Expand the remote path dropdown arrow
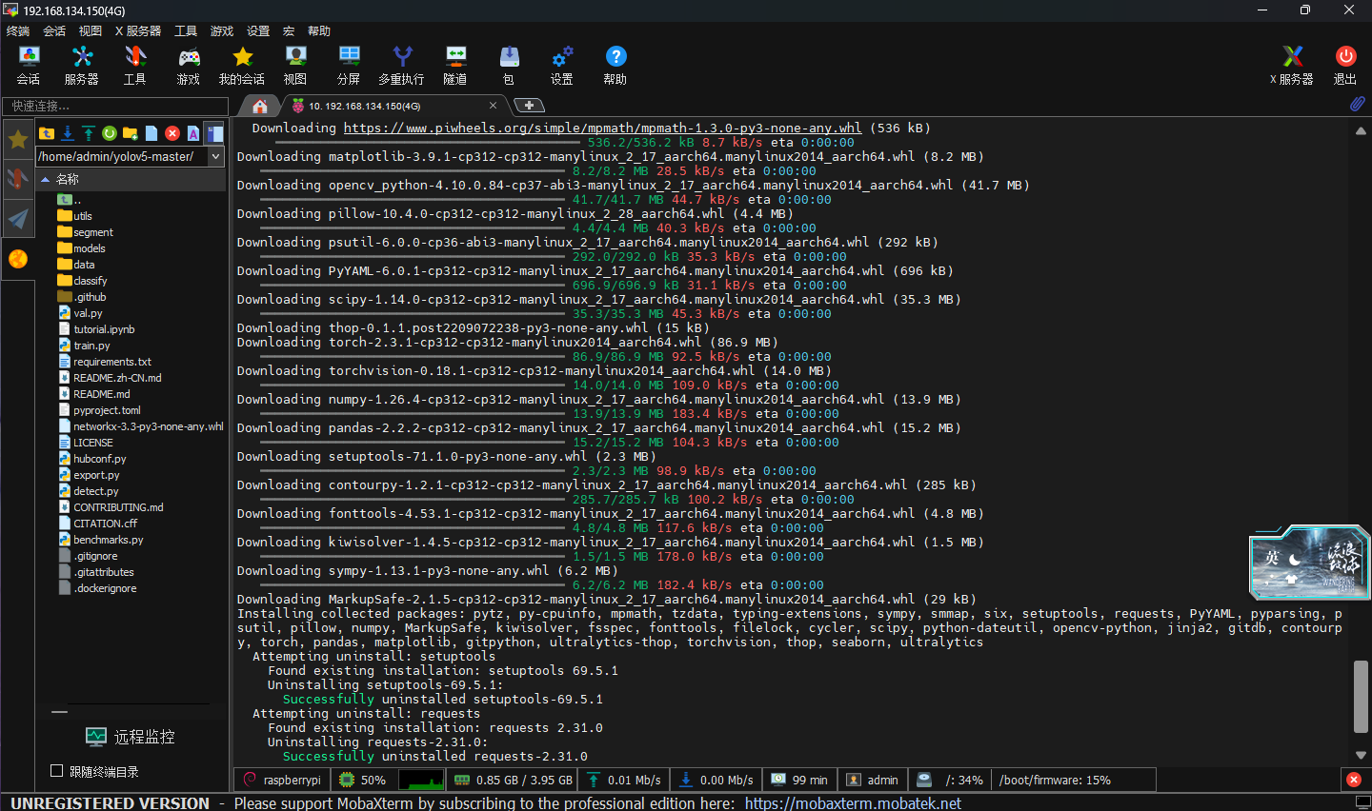The width and height of the screenshot is (1372, 811). pos(216,156)
